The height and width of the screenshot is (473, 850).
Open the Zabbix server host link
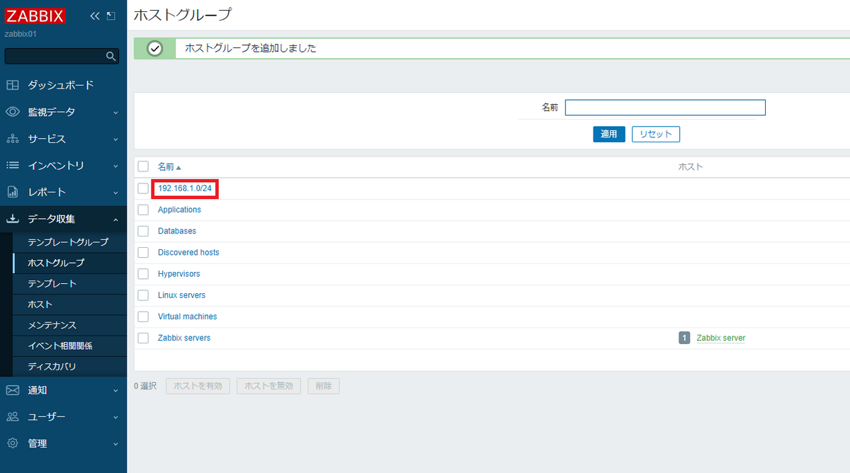(720, 338)
